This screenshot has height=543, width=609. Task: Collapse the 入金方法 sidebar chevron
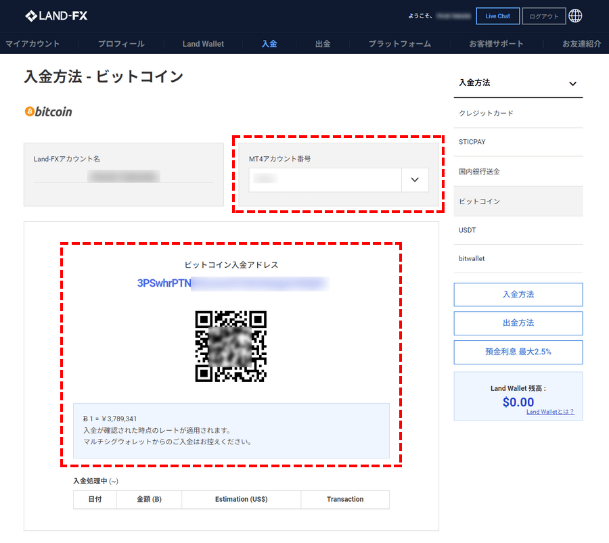coord(572,83)
